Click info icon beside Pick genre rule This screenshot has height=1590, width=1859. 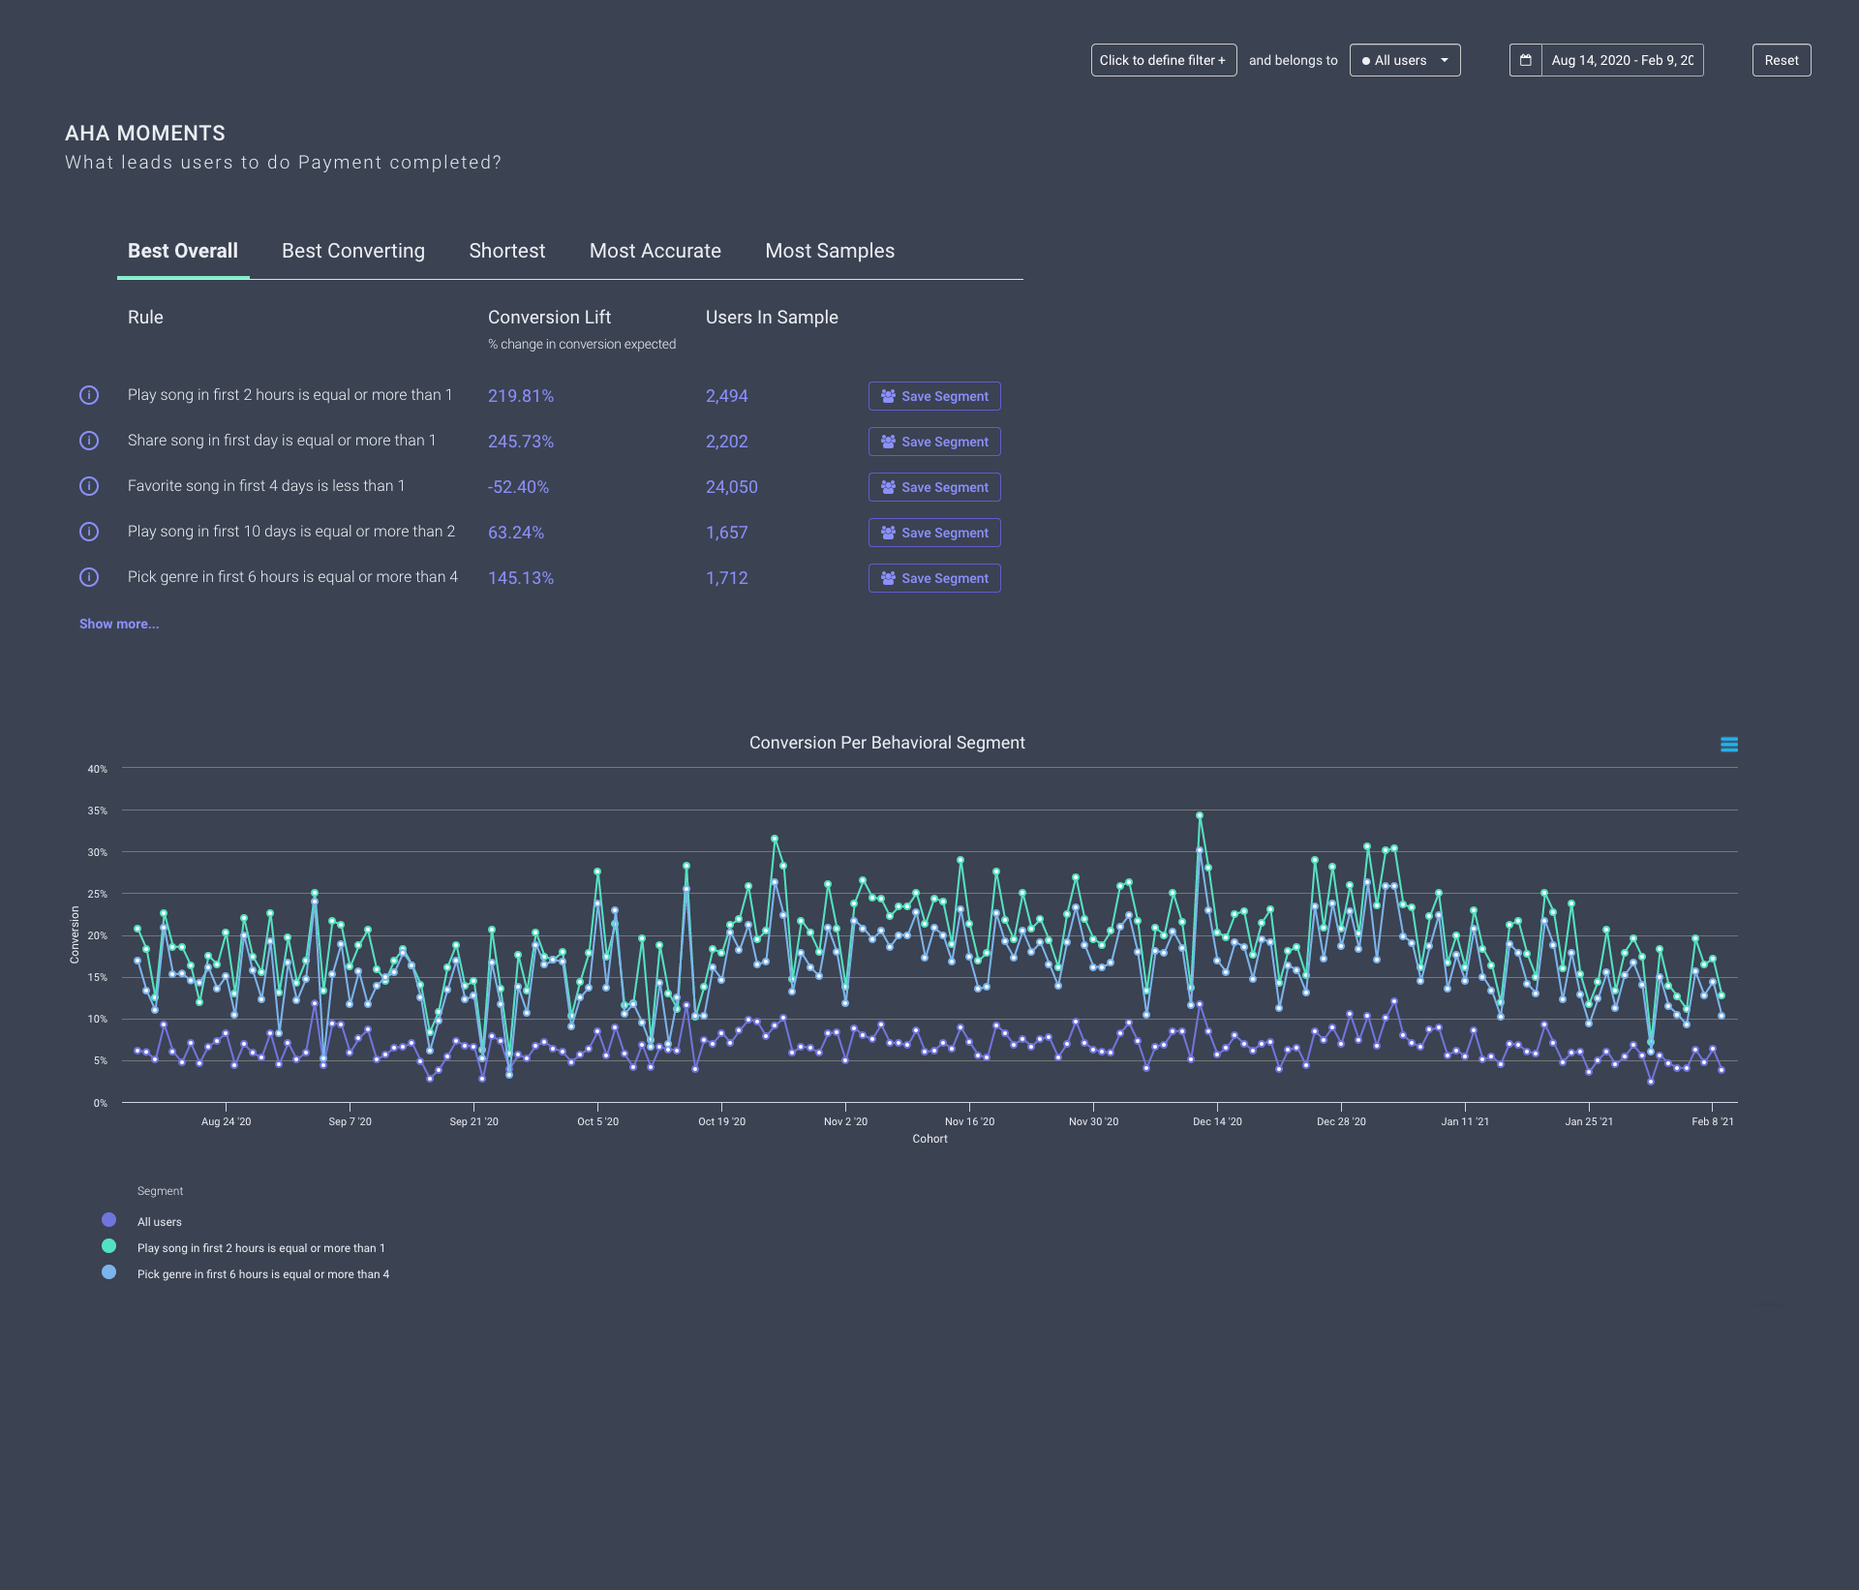click(89, 577)
